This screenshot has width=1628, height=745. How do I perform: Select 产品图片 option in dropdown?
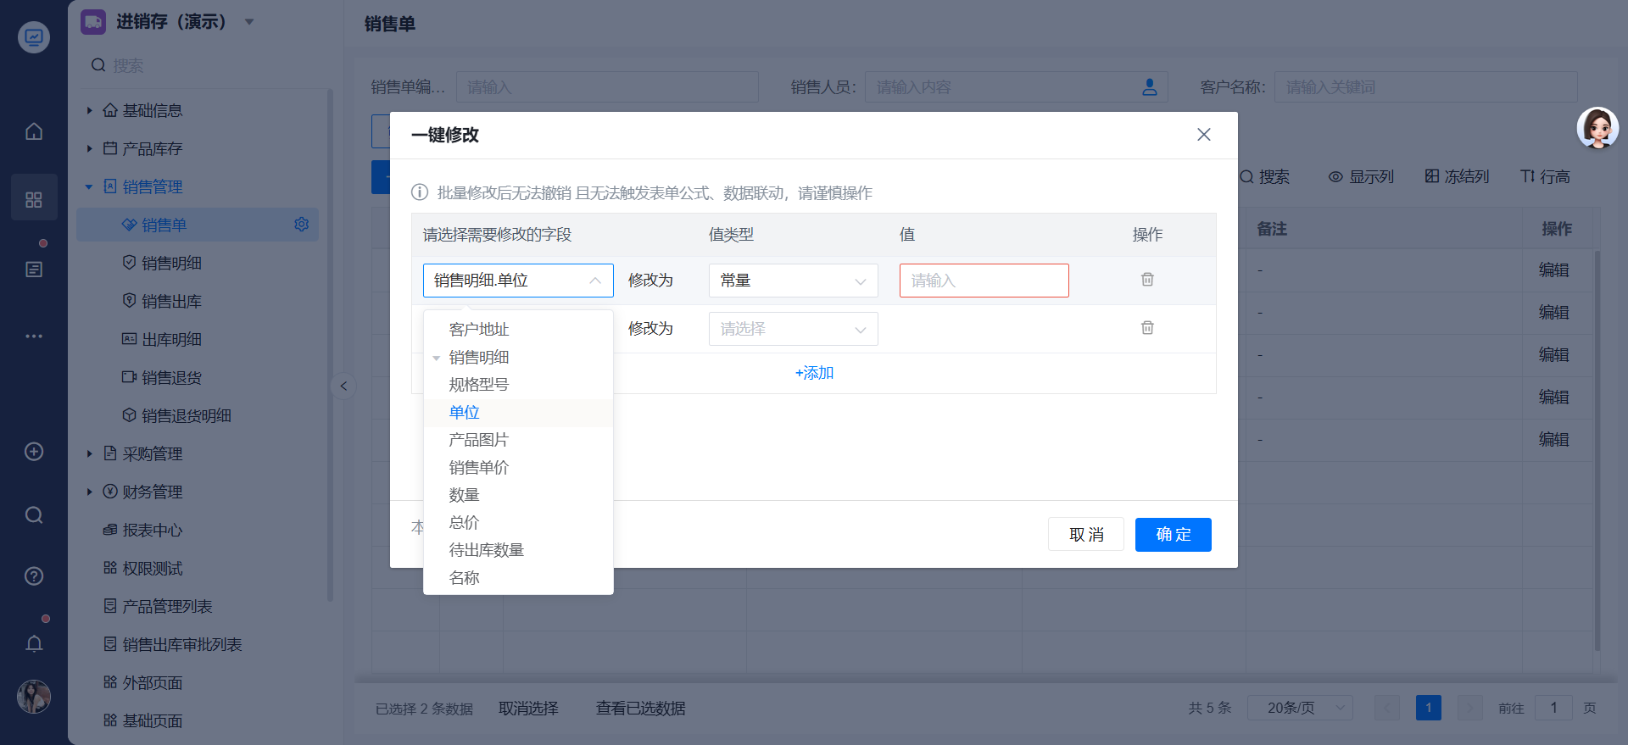479,440
